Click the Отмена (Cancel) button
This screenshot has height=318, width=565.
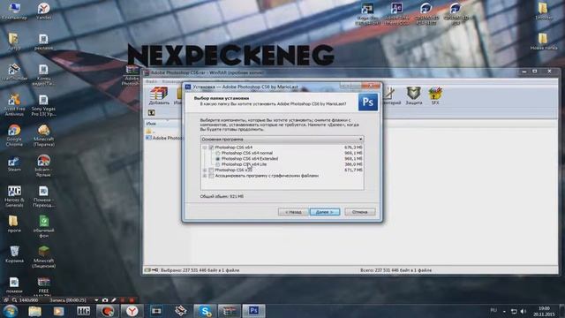[359, 212]
